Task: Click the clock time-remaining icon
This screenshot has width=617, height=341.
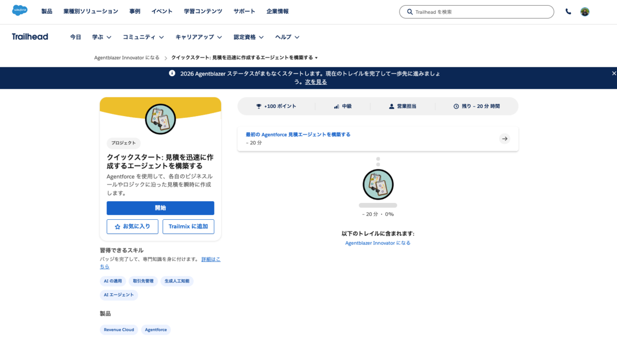Action: (x=456, y=106)
